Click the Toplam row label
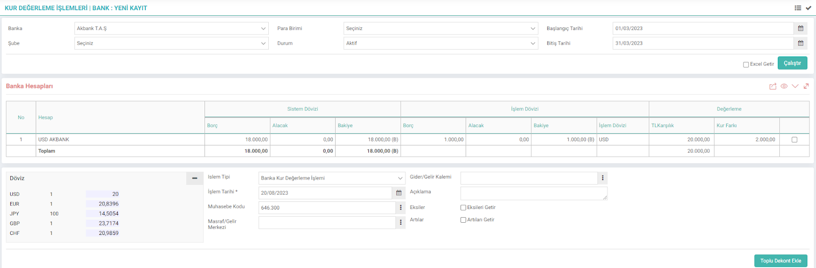The width and height of the screenshot is (816, 268). tap(46, 151)
